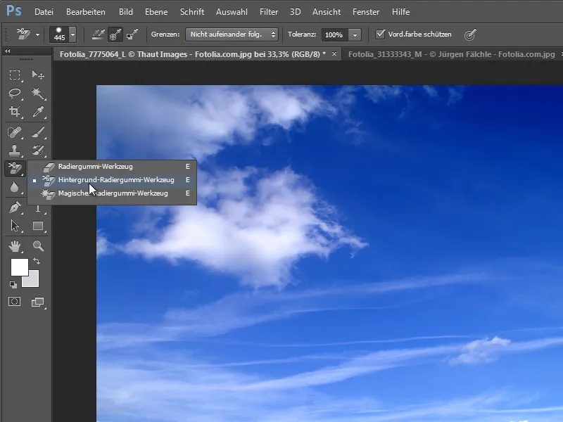Open the Ansicht menu
This screenshot has height=422, width=563.
click(327, 12)
